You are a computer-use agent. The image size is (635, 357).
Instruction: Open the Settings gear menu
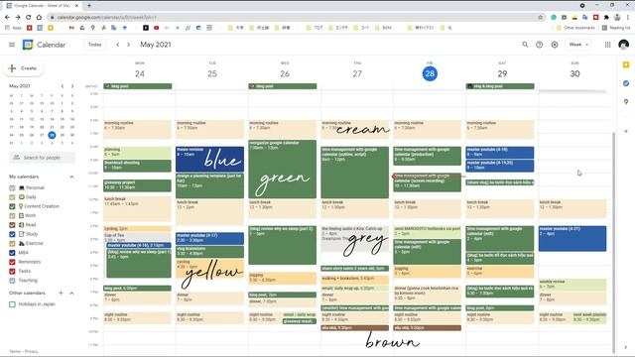point(555,45)
